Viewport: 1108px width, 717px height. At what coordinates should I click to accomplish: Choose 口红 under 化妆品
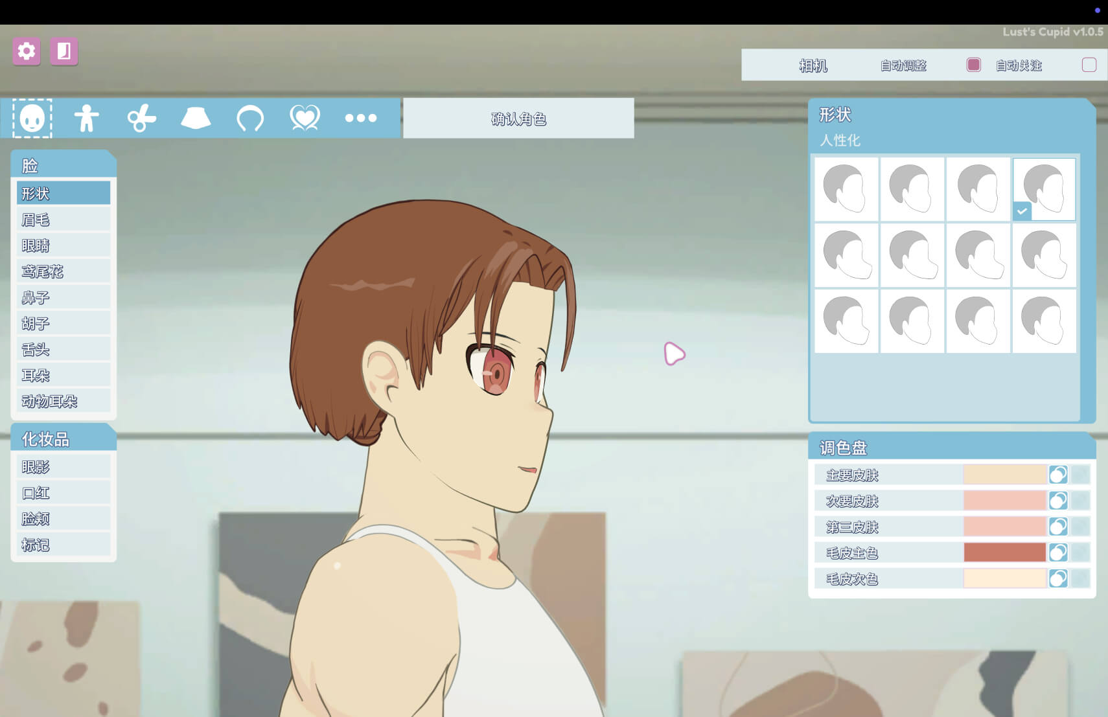point(63,493)
